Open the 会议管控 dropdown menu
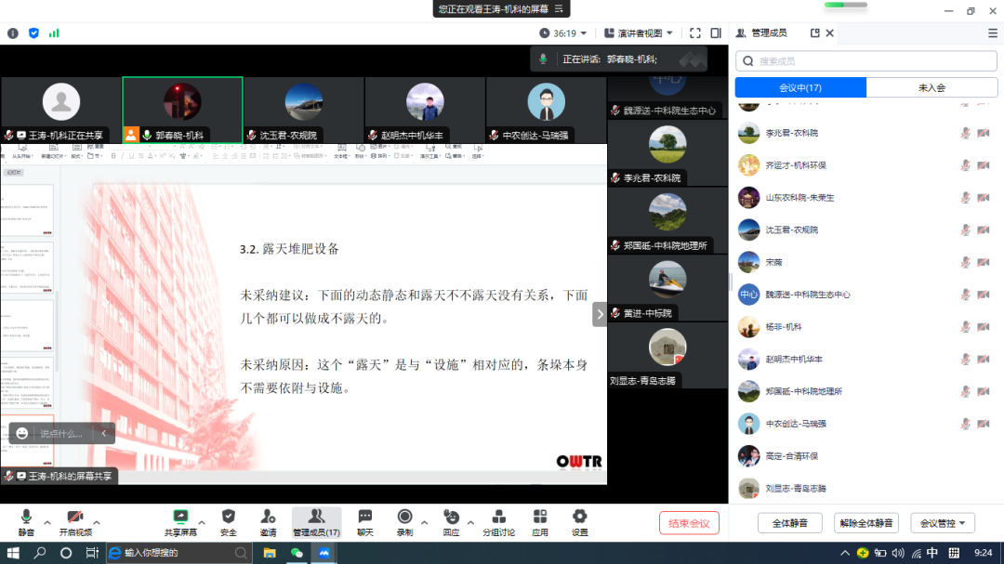 click(942, 522)
